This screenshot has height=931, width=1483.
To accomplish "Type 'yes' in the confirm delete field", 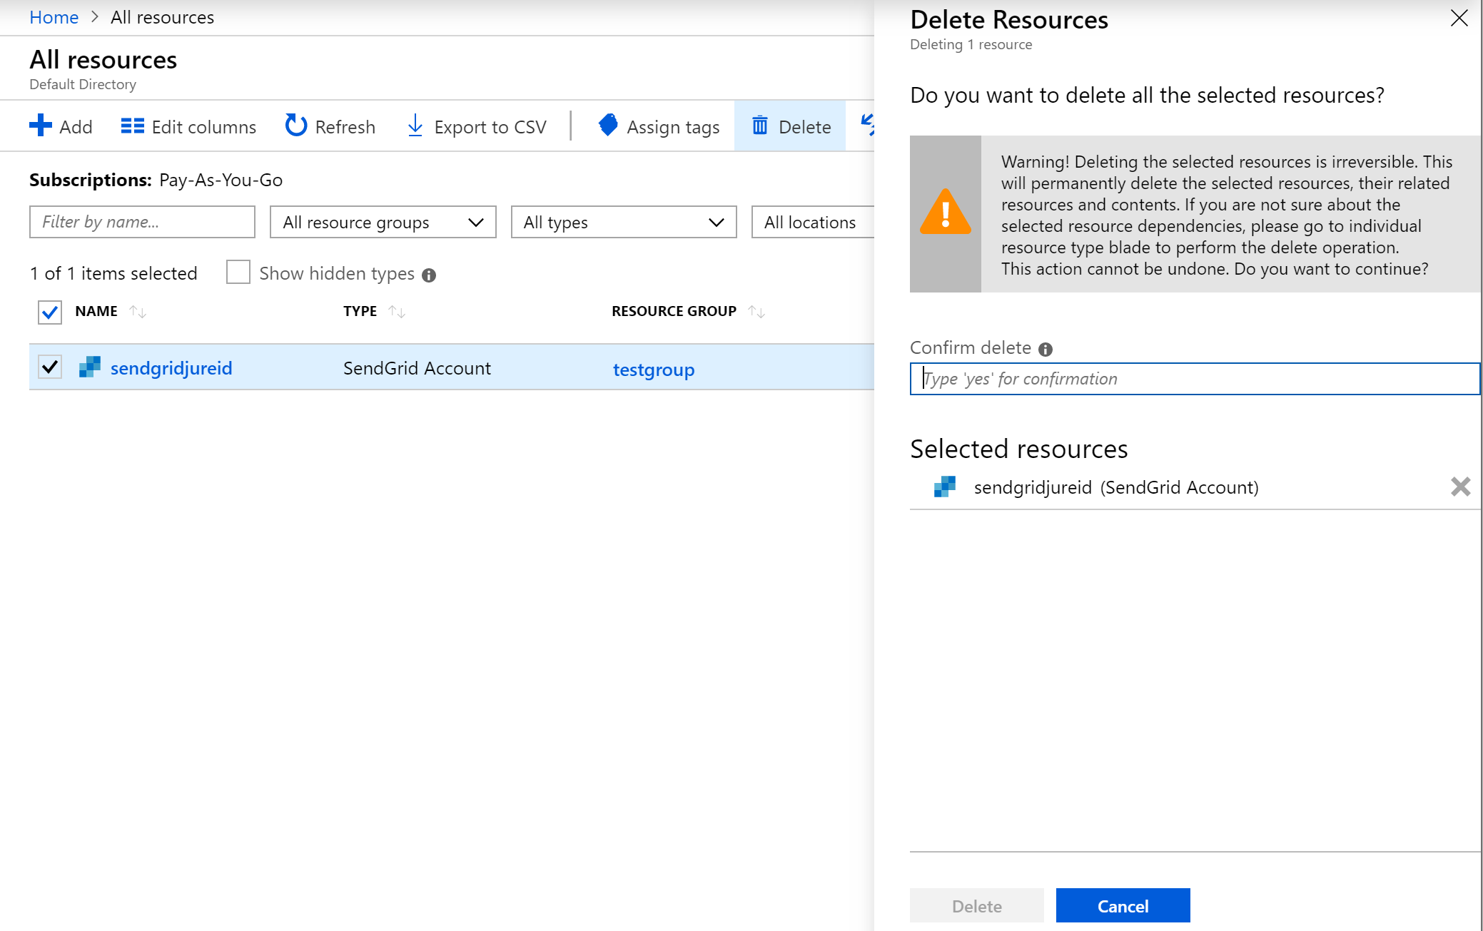I will 1195,377.
